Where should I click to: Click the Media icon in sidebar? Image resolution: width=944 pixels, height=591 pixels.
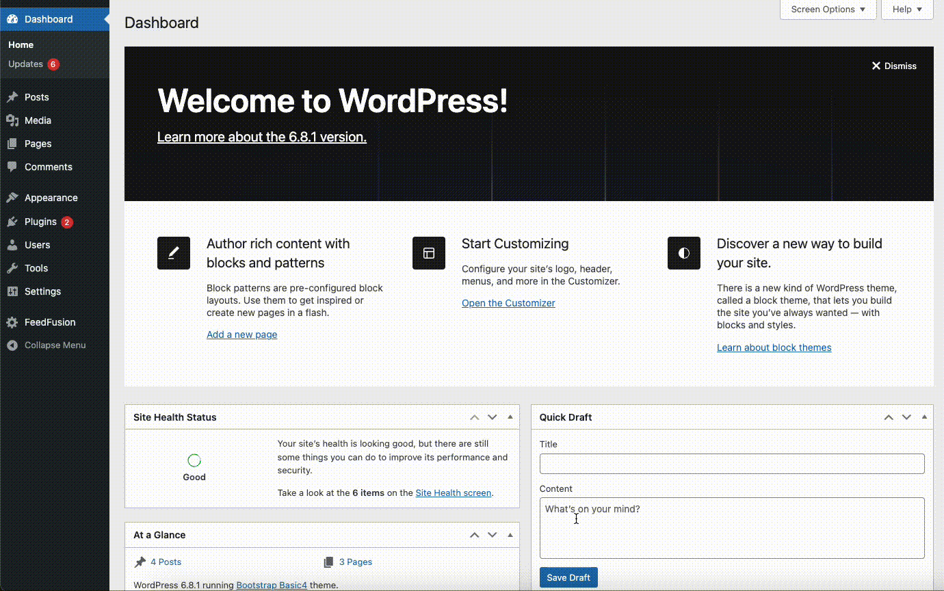coord(12,120)
